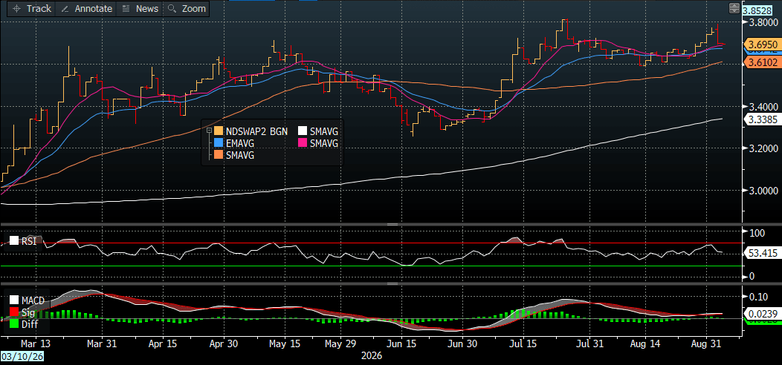
Task: Click the Mar 13 date label
Action: 35,343
